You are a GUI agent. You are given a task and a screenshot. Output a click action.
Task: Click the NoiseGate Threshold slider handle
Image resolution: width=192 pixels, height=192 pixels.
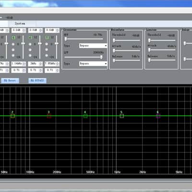coord(114,40)
